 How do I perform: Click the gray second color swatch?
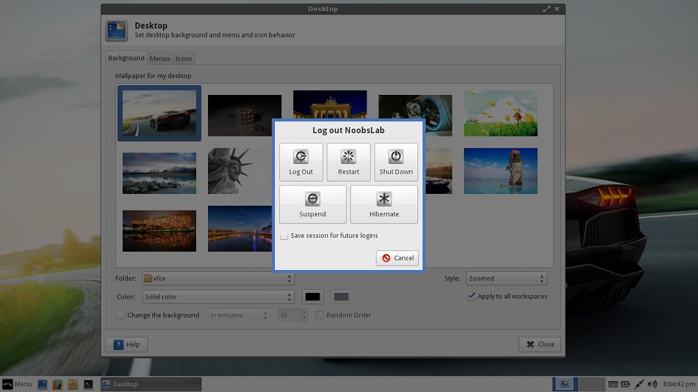pos(341,296)
